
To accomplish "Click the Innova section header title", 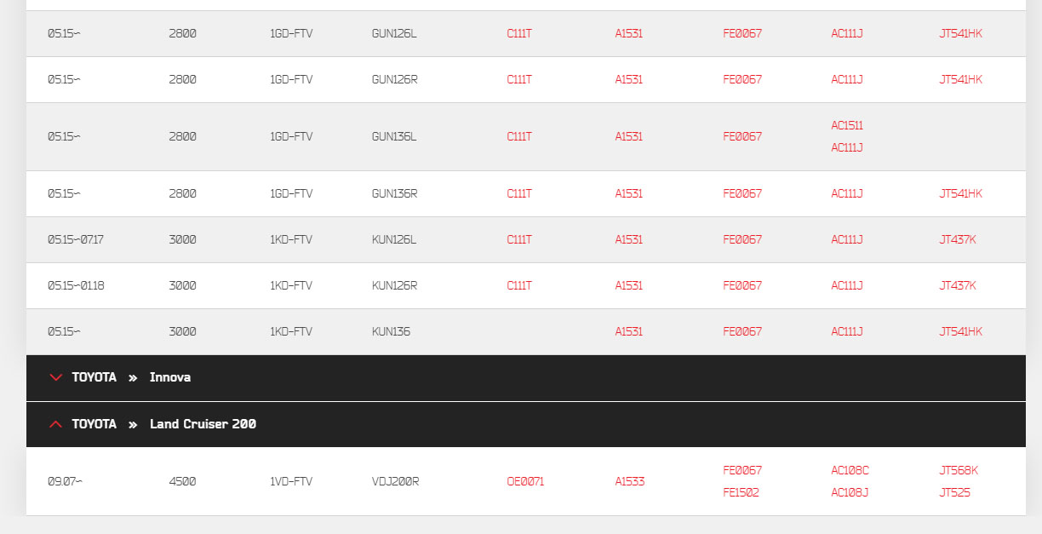I will pos(170,377).
